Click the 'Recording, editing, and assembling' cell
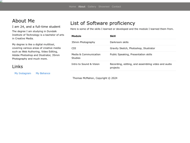Image resolution: width=190 pixels, height=143 pixels. [x=142, y=66]
